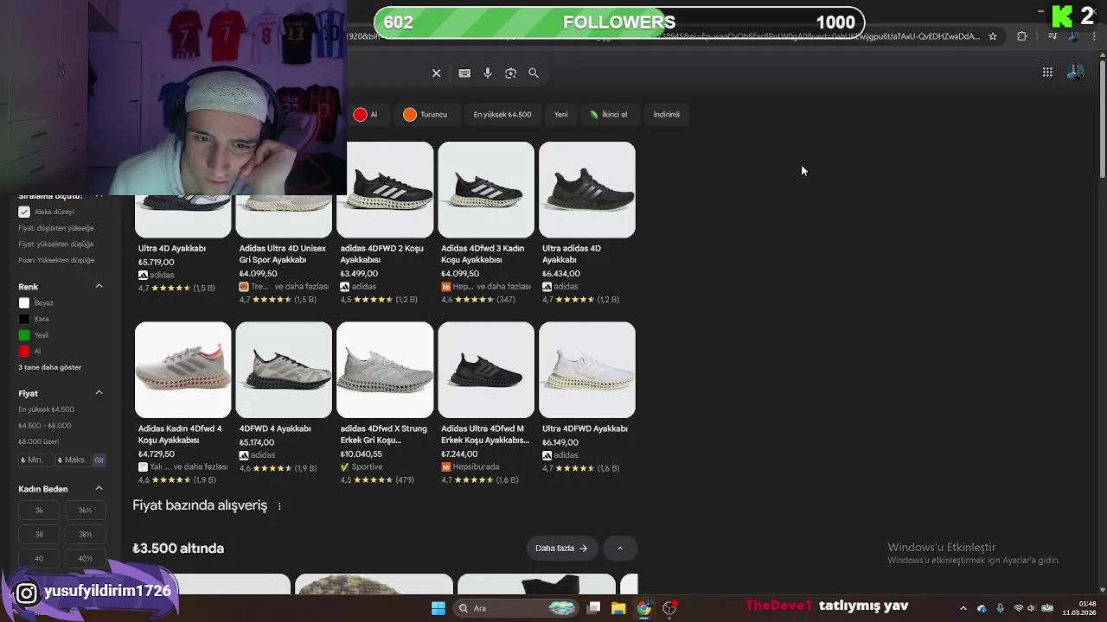Click the Sportive seller checkmark icon
This screenshot has width=1107, height=622.
coord(345,467)
